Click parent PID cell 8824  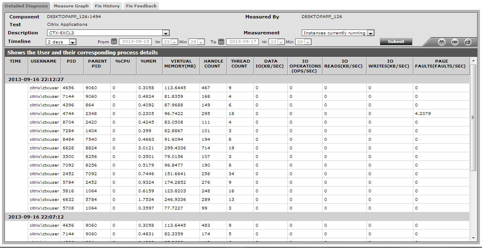click(x=91, y=148)
